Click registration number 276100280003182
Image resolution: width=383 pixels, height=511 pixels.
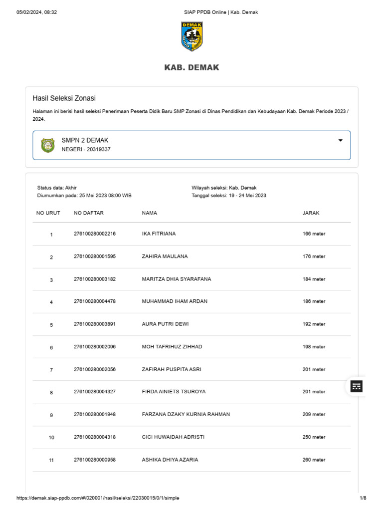point(95,279)
